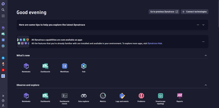Open Workflows under What's new
This screenshot has width=219, height=108.
[65, 68]
